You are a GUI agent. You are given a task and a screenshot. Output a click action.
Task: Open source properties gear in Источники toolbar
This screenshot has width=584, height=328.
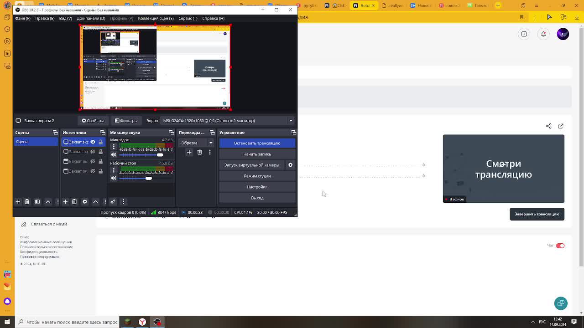85,202
